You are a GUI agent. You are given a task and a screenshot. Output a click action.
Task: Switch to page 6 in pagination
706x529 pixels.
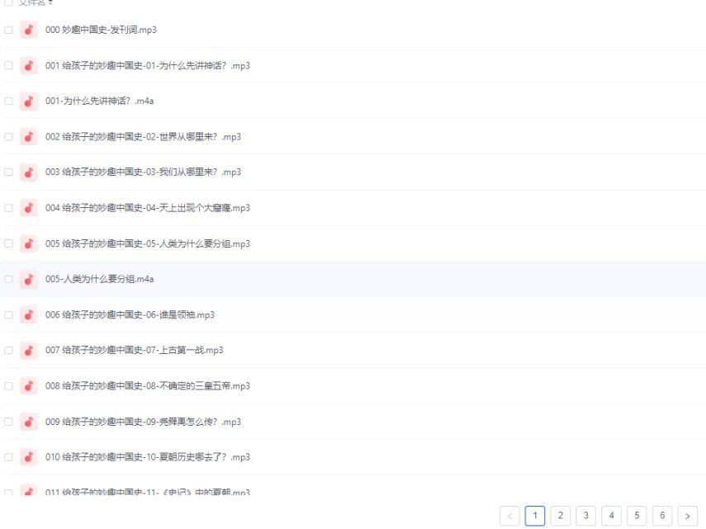tap(661, 516)
